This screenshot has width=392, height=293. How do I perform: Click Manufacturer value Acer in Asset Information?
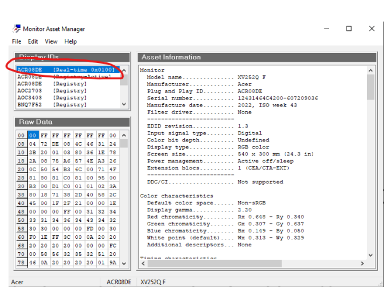click(x=244, y=84)
